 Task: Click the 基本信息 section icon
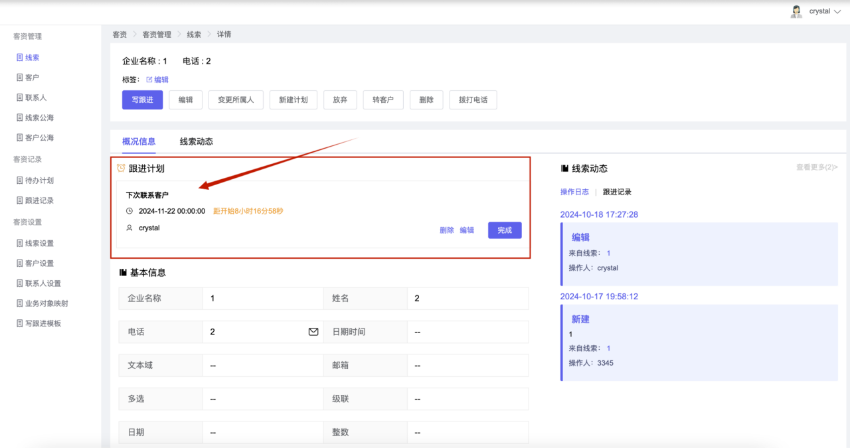[x=123, y=272]
